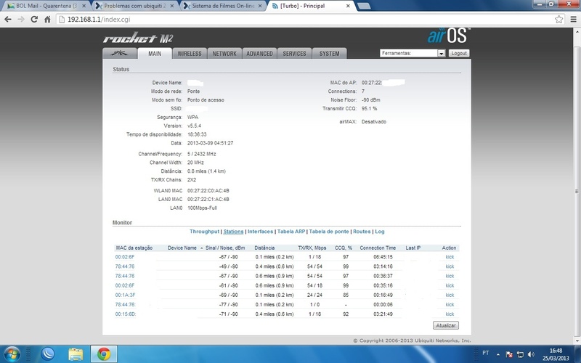Viewport: 581px width, 363px height.
Task: Open station MAC 00:1A:3F link
Action: [x=125, y=295]
